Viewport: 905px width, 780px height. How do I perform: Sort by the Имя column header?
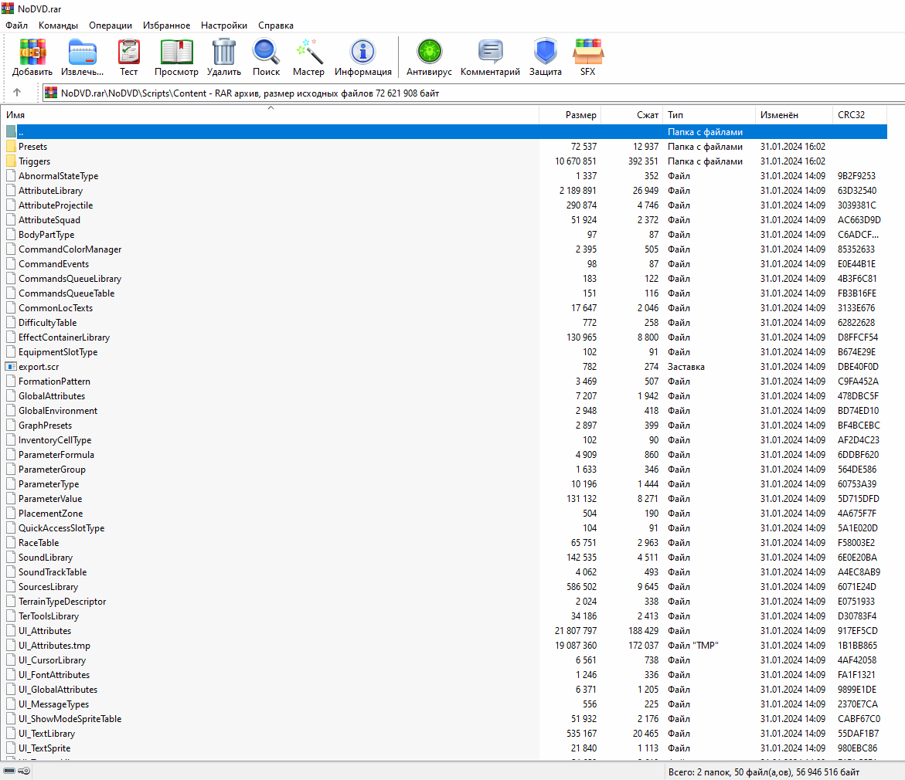point(270,115)
